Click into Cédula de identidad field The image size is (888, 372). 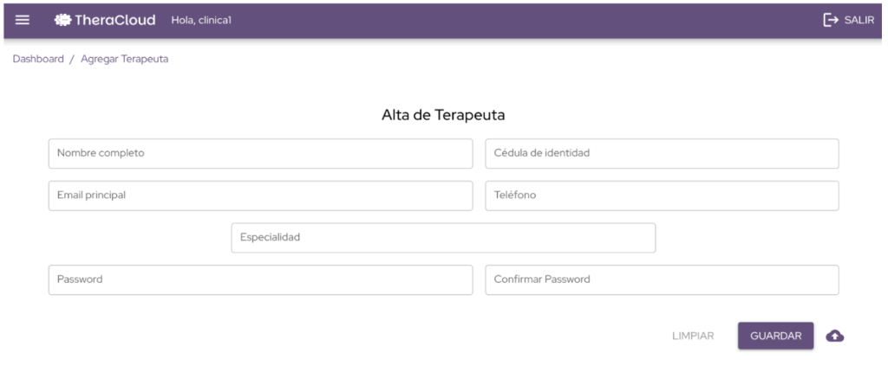pos(662,153)
